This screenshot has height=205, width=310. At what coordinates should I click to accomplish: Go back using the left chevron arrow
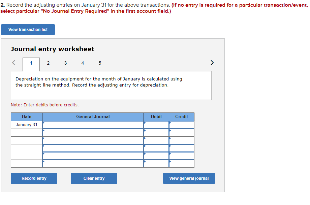(x=13, y=63)
